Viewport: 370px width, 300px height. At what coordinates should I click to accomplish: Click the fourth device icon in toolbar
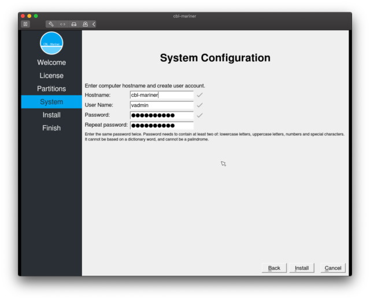point(85,24)
